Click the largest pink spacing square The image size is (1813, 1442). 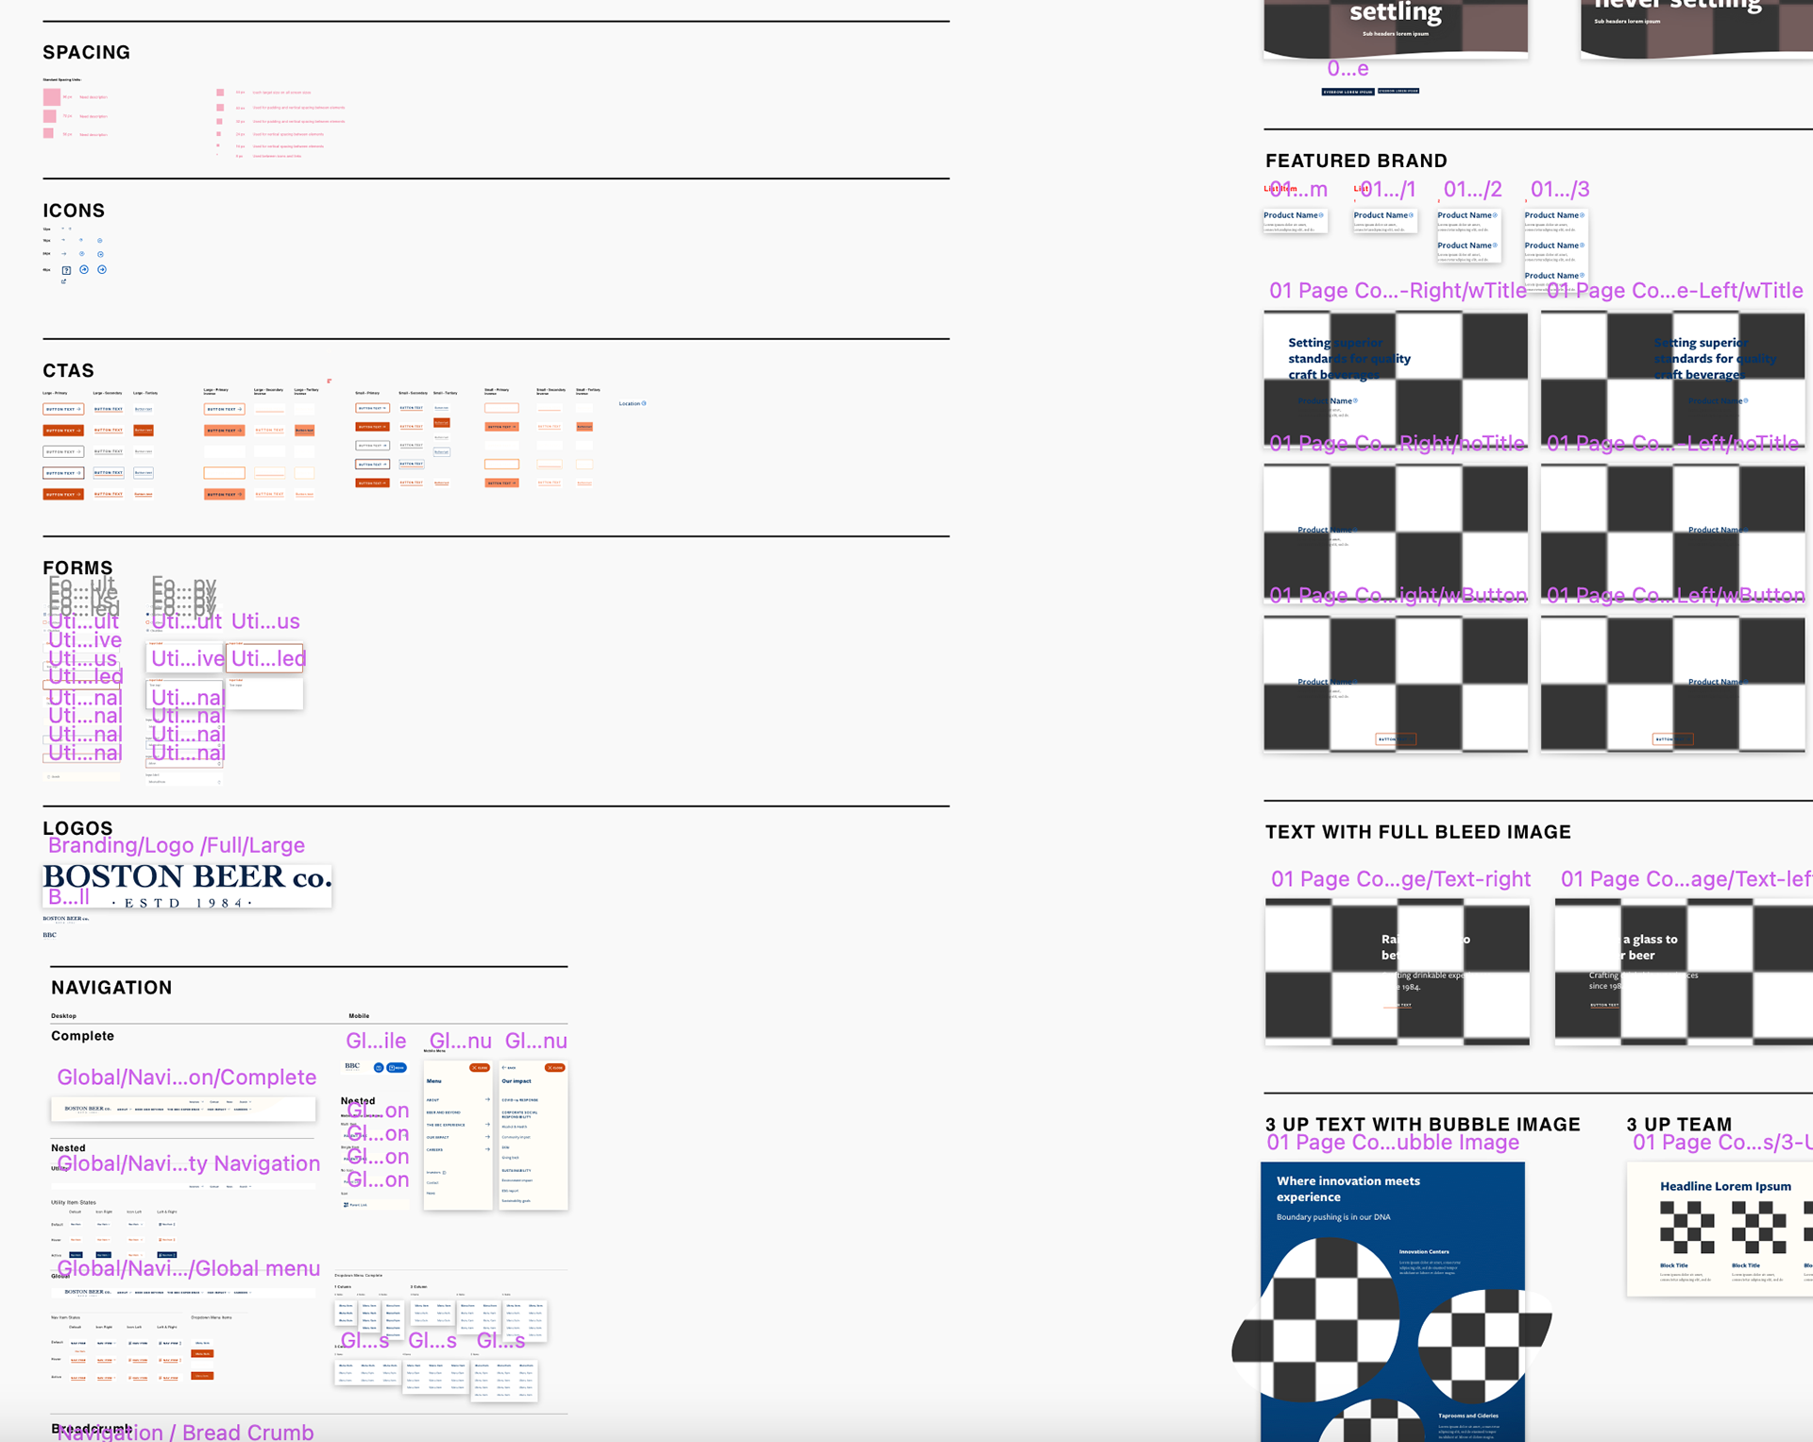(x=51, y=96)
